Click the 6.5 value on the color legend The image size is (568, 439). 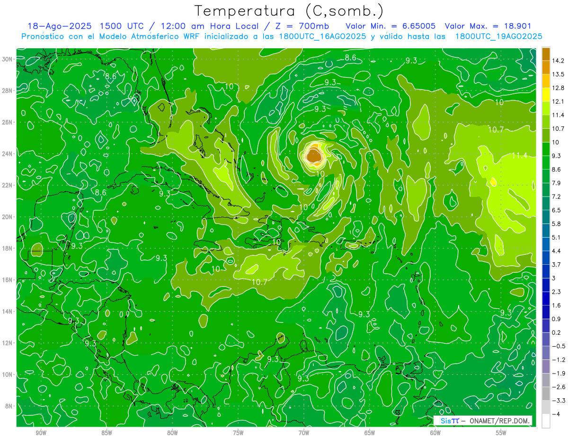point(557,210)
